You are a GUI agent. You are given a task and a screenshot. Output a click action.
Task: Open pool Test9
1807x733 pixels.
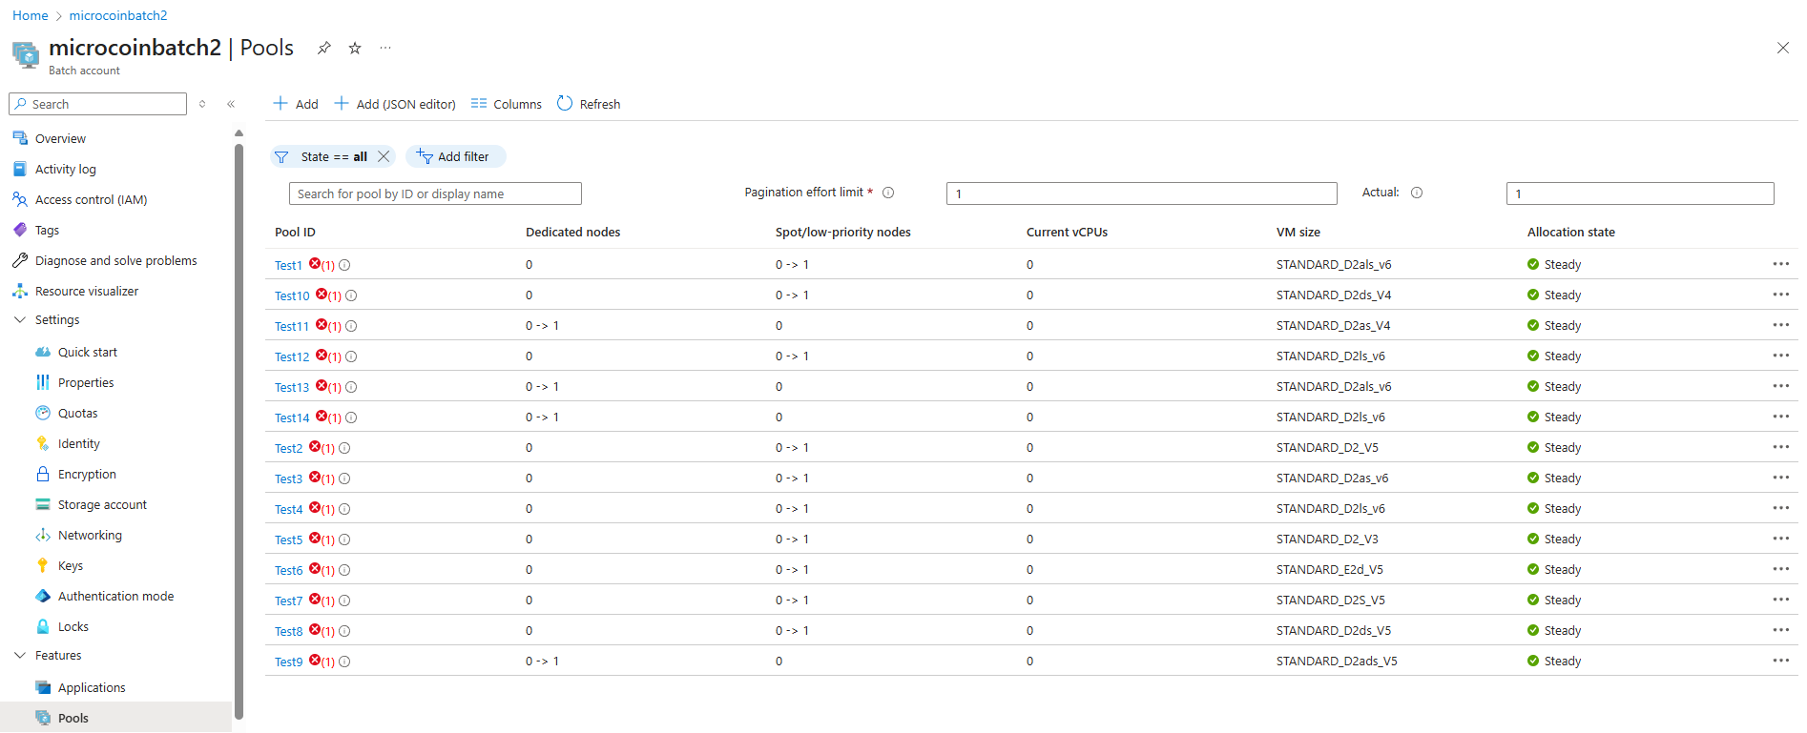(x=288, y=662)
